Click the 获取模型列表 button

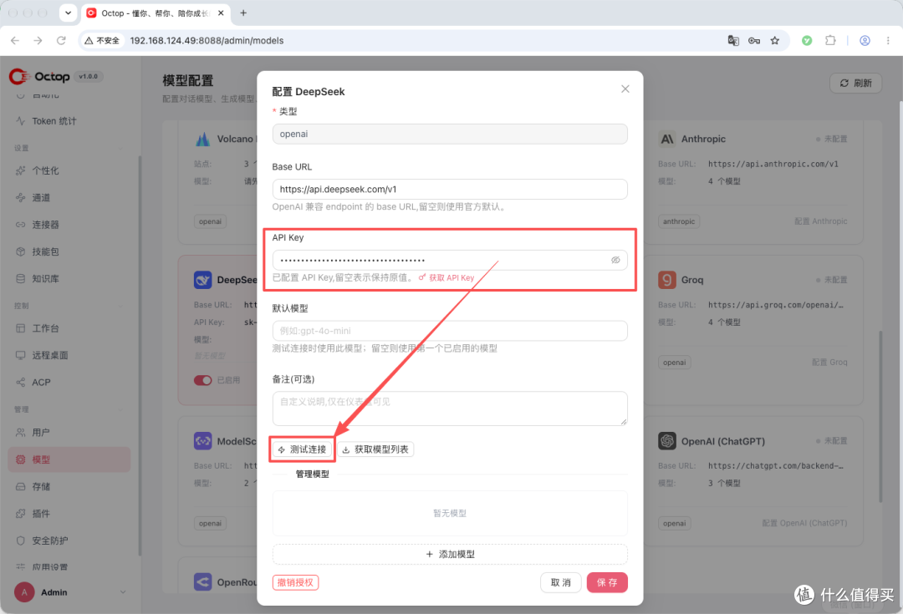[375, 449]
